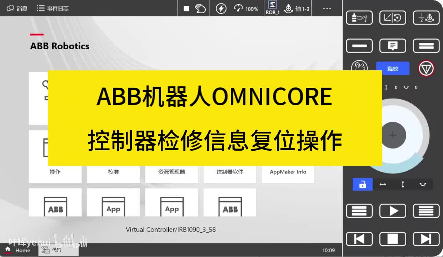
Task: Start program with play button
Action: [393, 211]
